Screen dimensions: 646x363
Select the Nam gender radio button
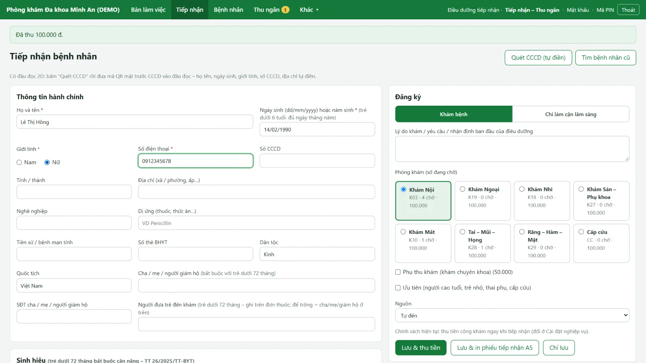click(19, 162)
